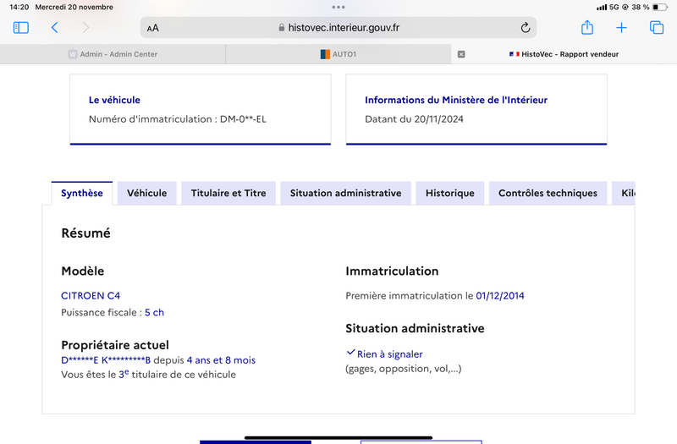The height and width of the screenshot is (444, 677).
Task: Tap Numéro d'immatriculation DM-0**-EL text
Action: 178,119
